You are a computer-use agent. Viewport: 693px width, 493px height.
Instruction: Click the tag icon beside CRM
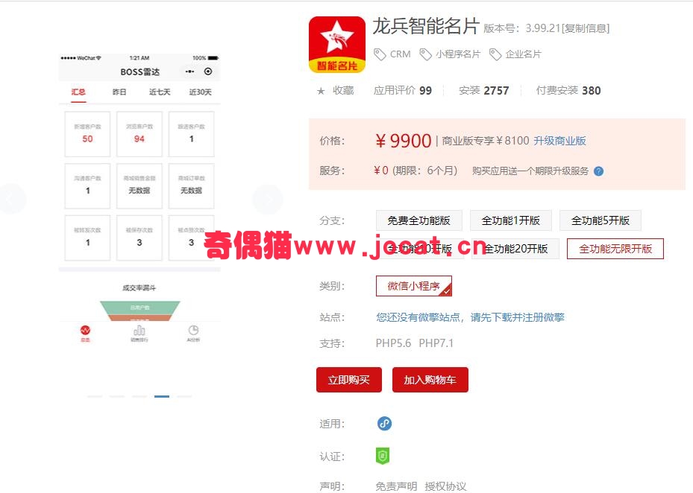click(380, 54)
